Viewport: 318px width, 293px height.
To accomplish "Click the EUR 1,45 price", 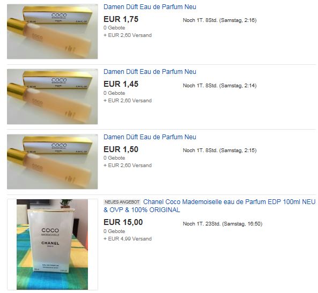I will click(121, 84).
